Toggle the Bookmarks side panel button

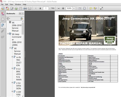click(x=3, y=25)
